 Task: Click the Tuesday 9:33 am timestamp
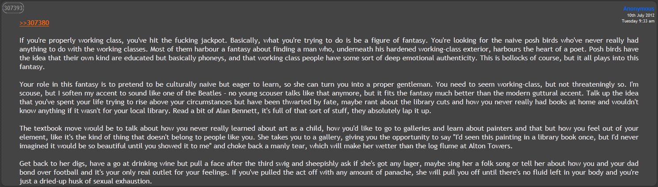[x=638, y=21]
